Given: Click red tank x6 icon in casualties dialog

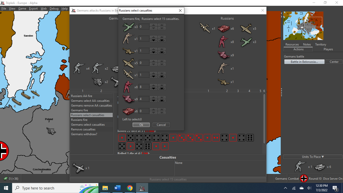Looking at the screenshot, I should (128, 111).
